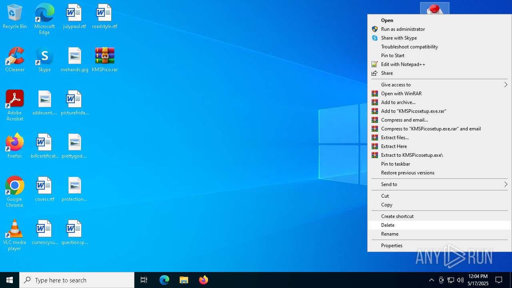512x288 pixels.
Task: Click the Type here to search box
Action: [x=77, y=280]
